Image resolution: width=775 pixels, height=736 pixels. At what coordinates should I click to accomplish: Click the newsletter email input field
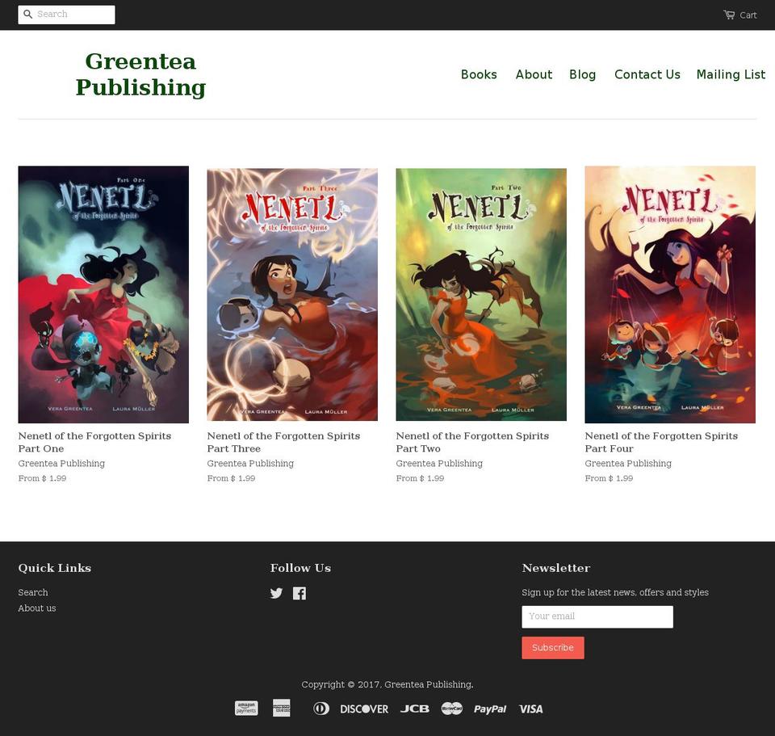coord(597,616)
